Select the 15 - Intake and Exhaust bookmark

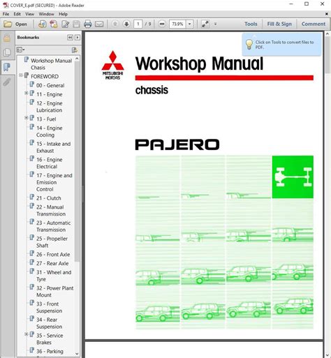tap(53, 147)
